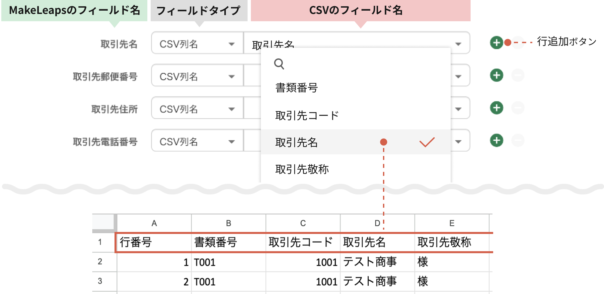This screenshot has width=604, height=294.
Task: Remove the 取引先郵便番号 row with minus icon
Action: click(518, 75)
